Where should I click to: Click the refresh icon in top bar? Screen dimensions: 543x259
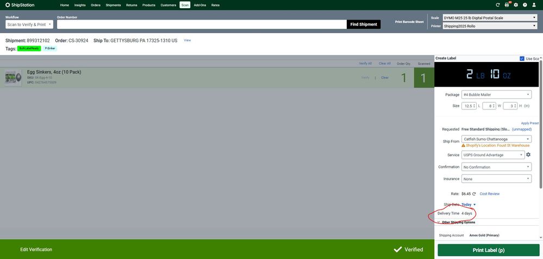coord(497,5)
